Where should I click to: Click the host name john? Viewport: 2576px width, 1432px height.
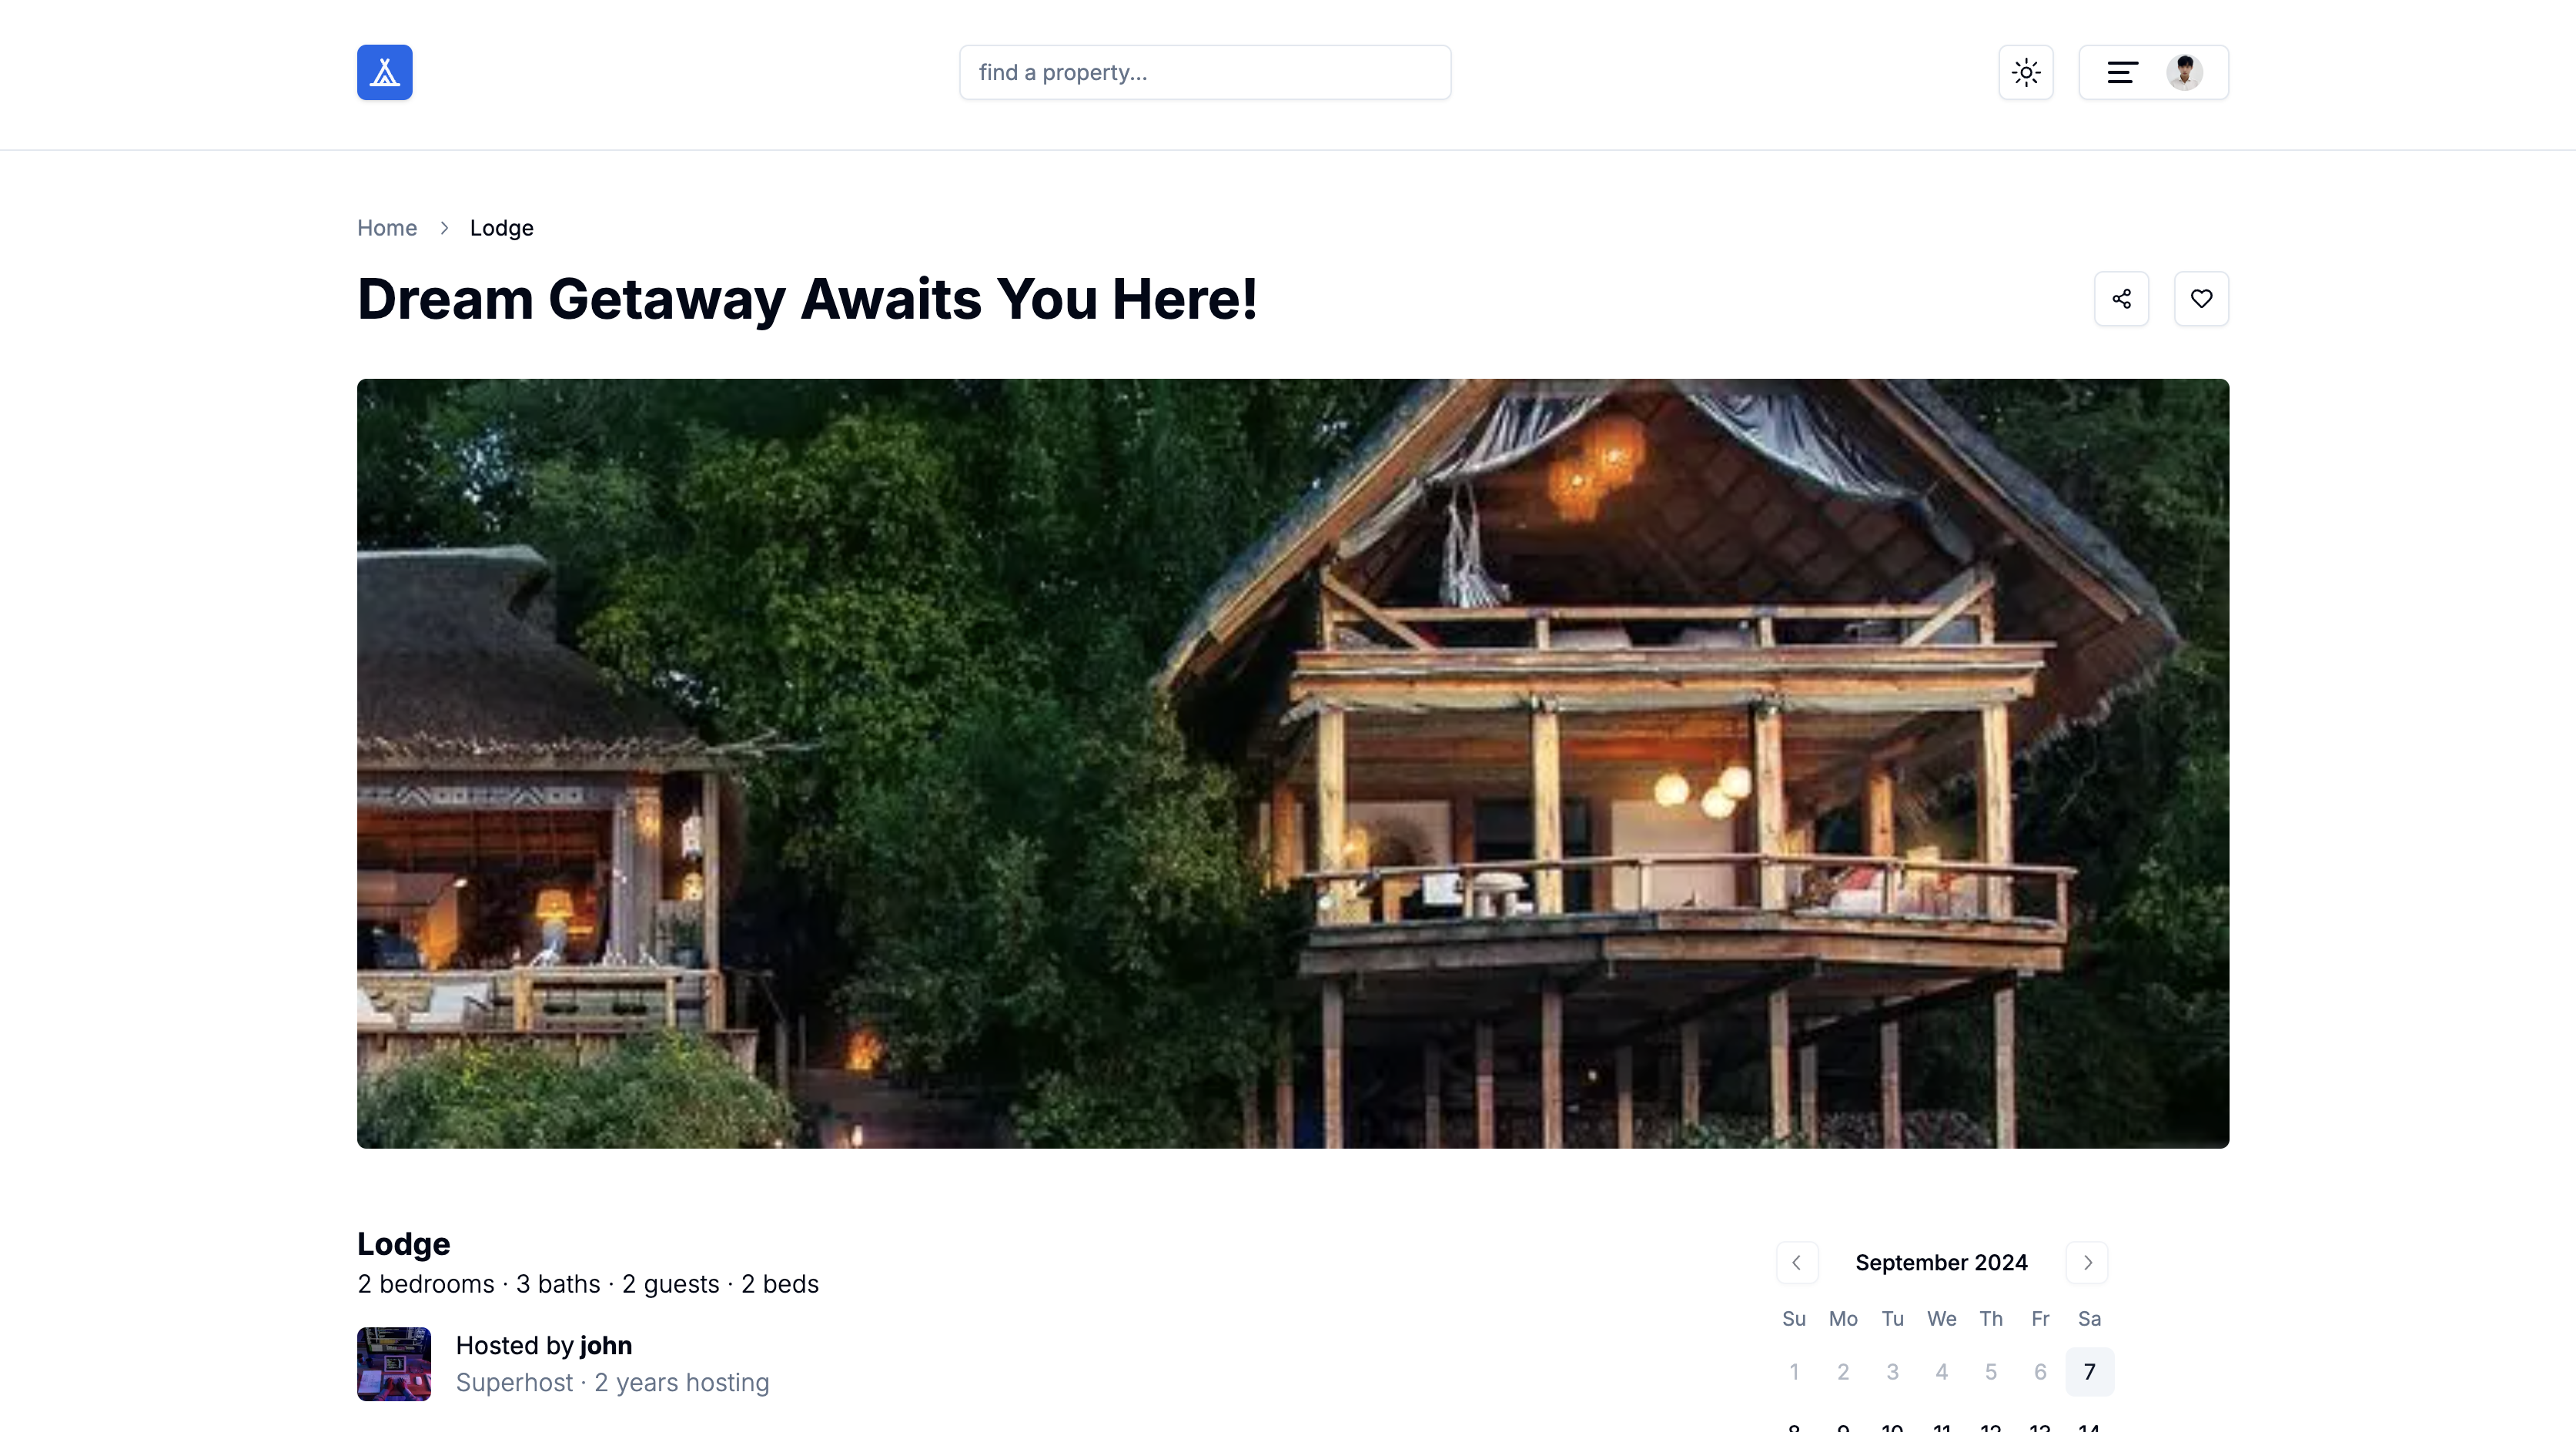coord(605,1345)
